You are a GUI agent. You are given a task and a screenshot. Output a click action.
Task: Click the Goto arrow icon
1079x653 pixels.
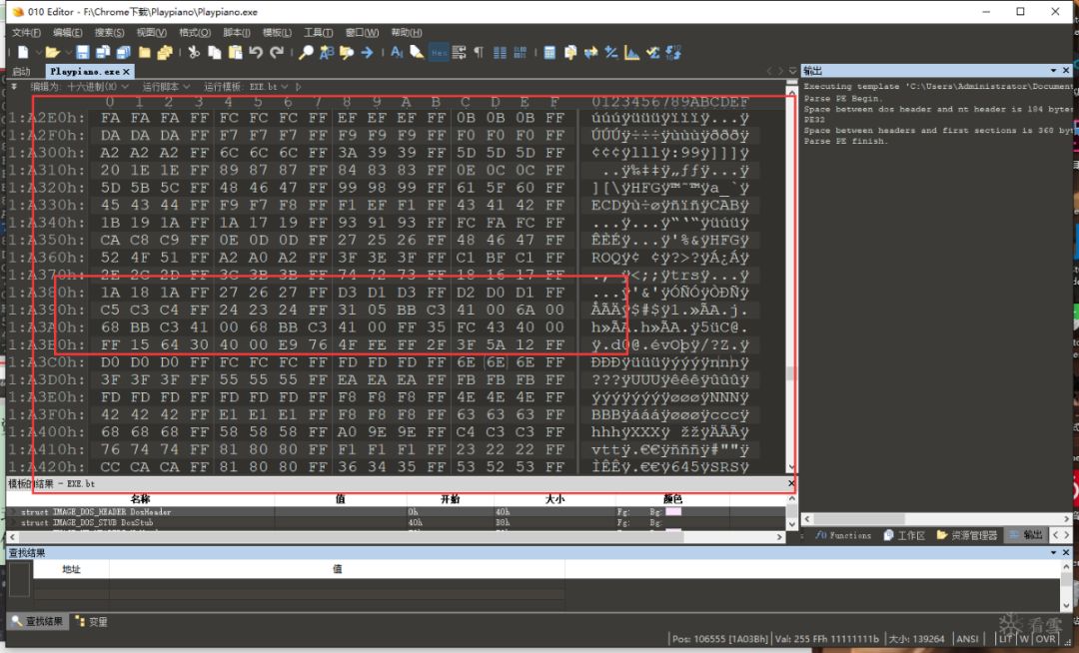coord(367,52)
